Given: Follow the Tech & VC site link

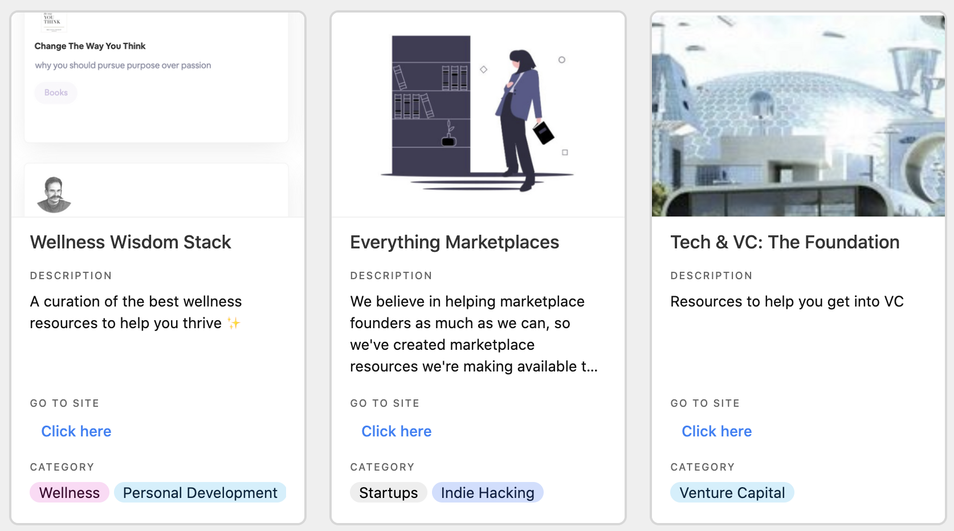Looking at the screenshot, I should (717, 431).
